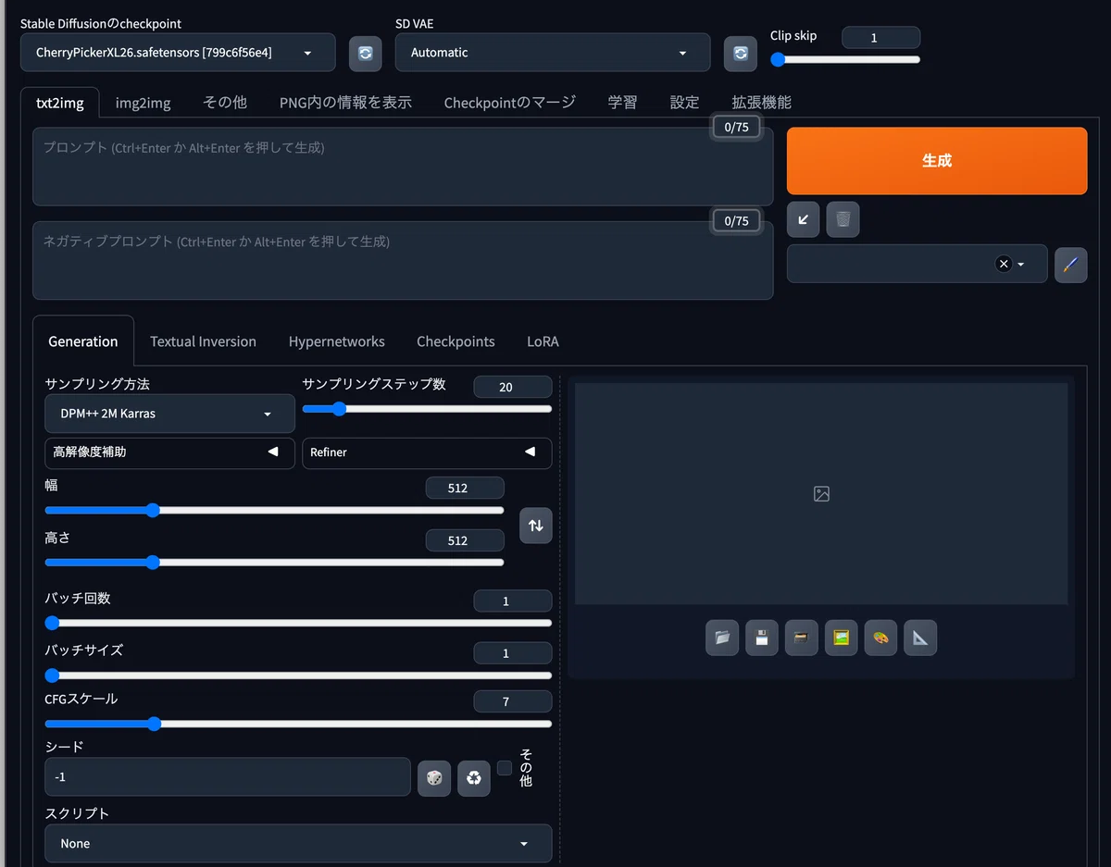Click the image placeholder icon in preview

point(821,494)
